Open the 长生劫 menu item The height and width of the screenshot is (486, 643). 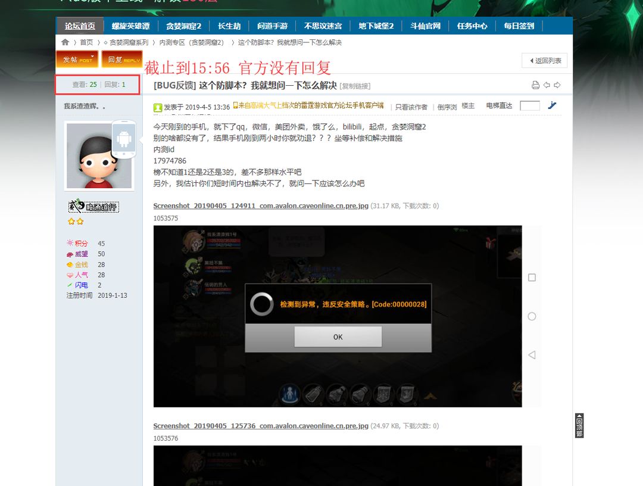229,26
